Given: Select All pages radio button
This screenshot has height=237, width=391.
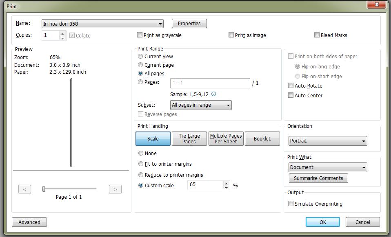Looking at the screenshot, I should point(140,73).
